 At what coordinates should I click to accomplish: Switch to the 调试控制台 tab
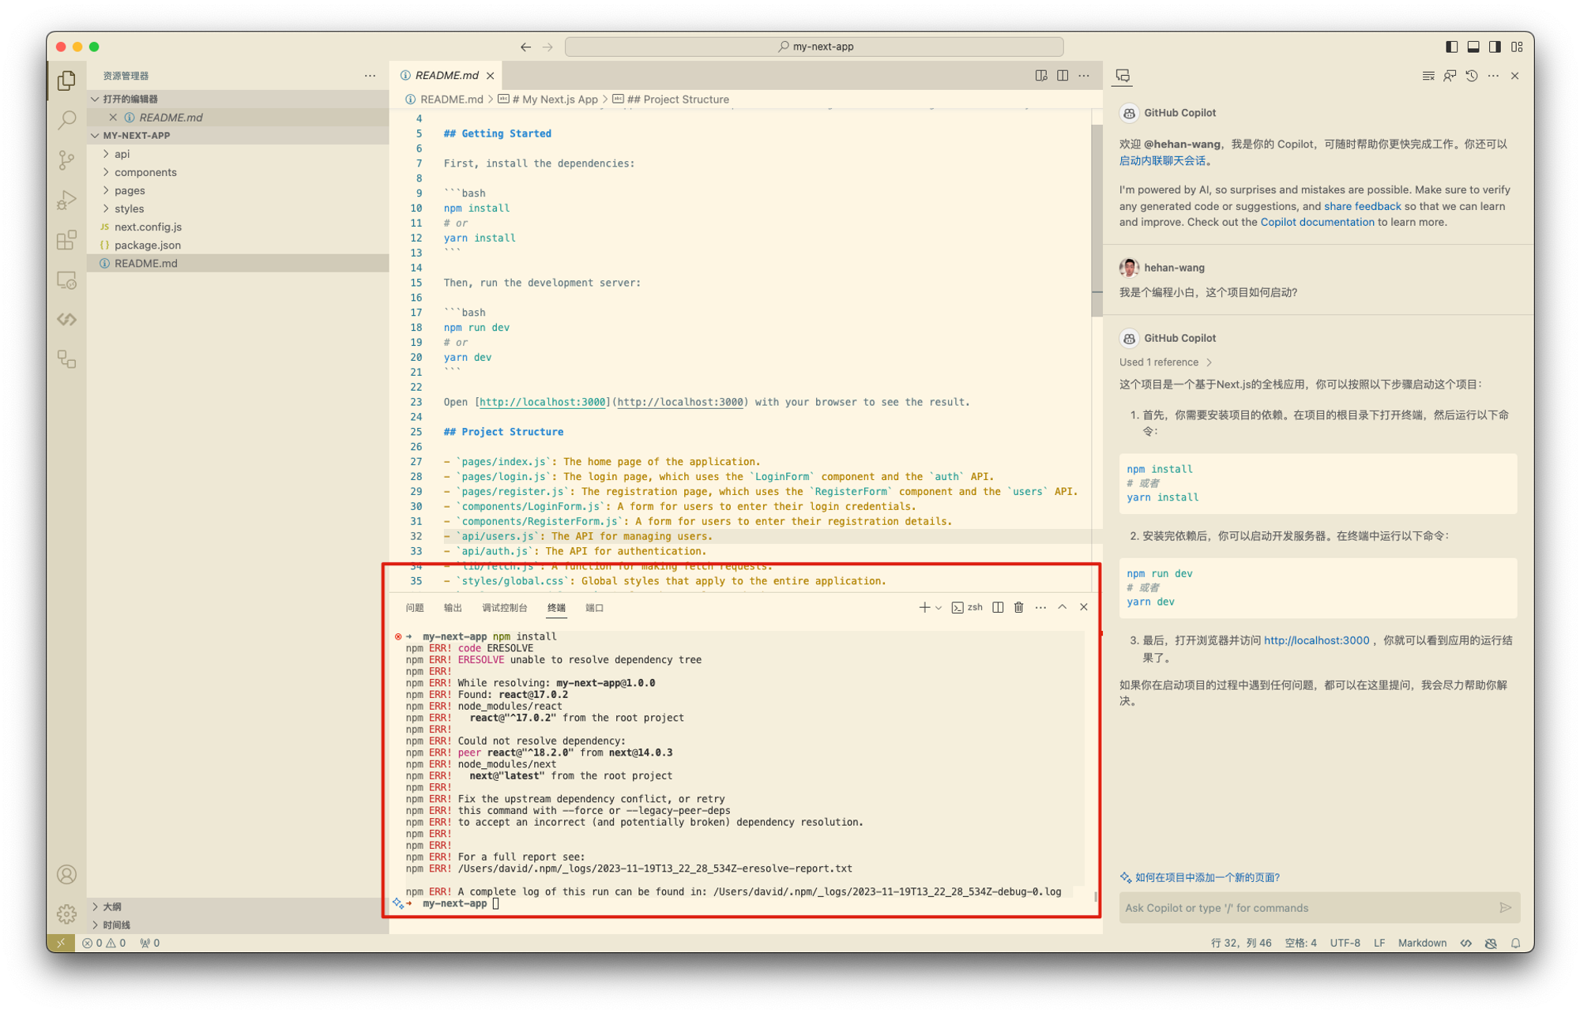(x=504, y=607)
